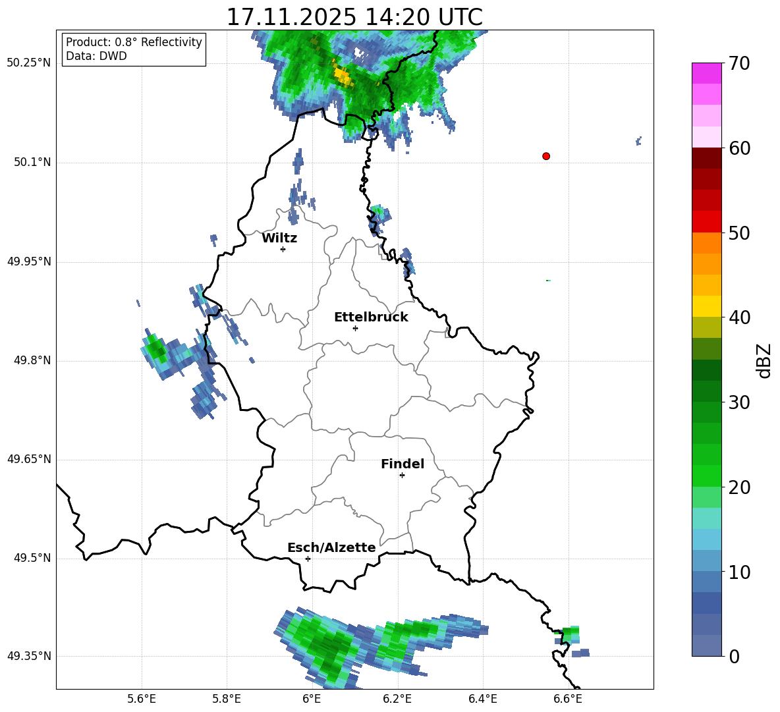780x712 pixels.
Task: Click the 50.1°N latitude label
Action: (x=32, y=163)
